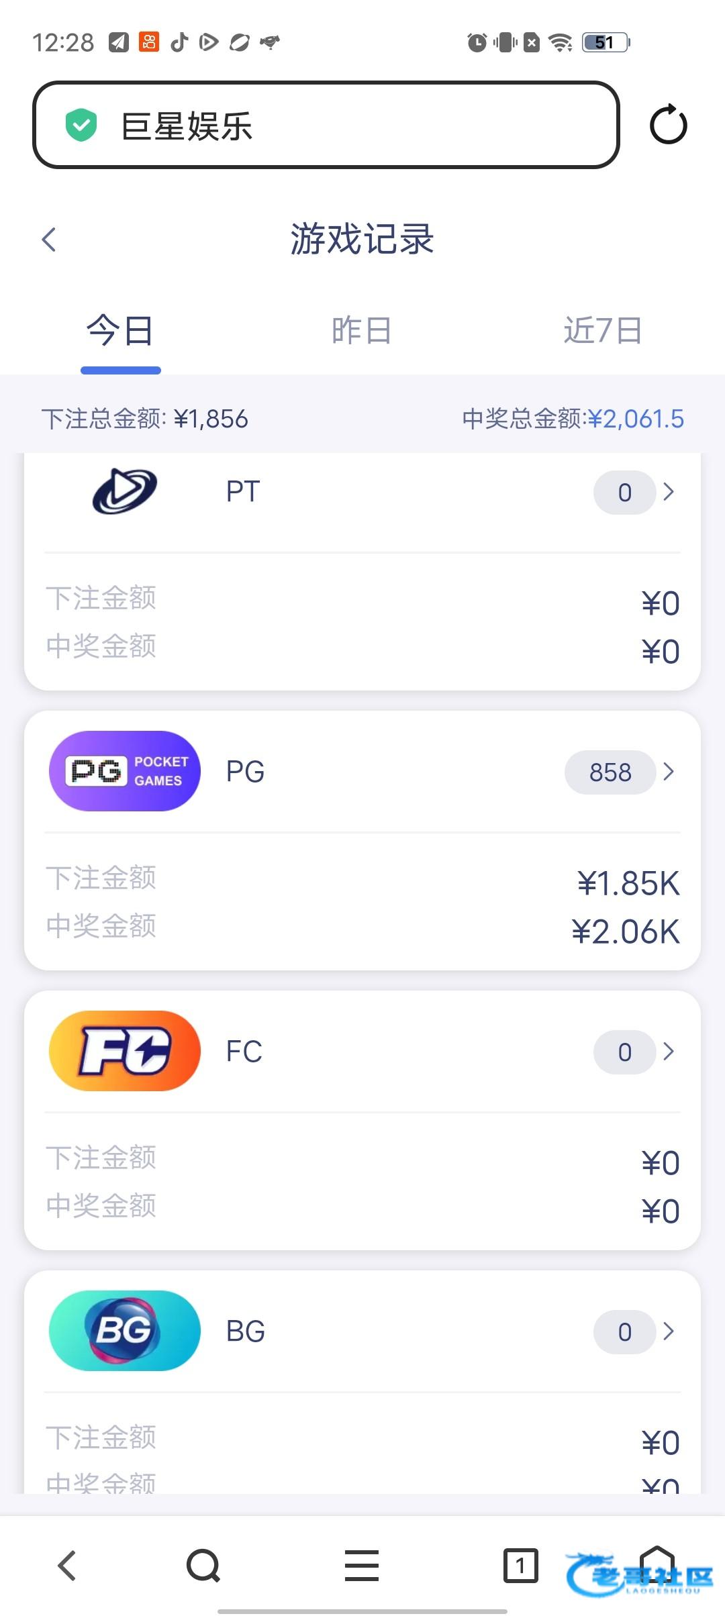
Task: Expand FC records chevron
Action: tap(669, 1052)
